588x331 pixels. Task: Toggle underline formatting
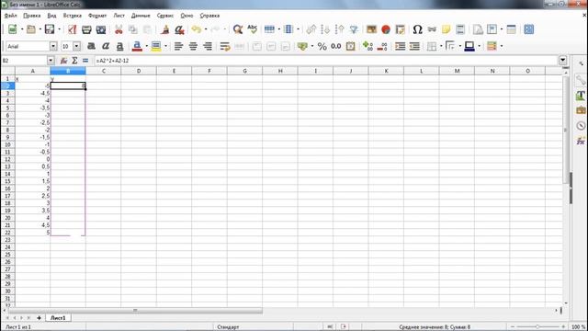(x=119, y=46)
